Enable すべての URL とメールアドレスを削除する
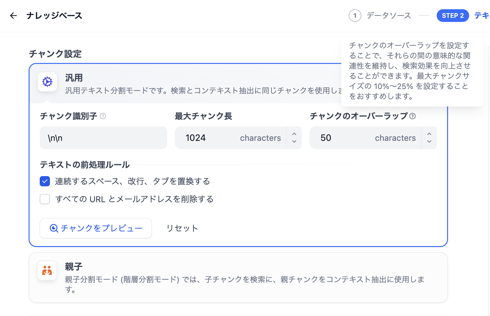This screenshot has height=316, width=490. pos(45,199)
